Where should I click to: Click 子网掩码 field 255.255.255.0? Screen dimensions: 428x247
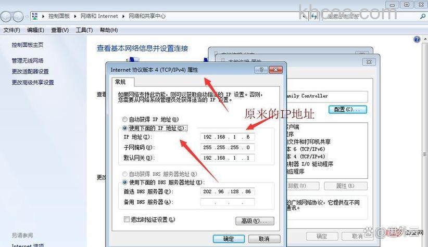point(228,148)
